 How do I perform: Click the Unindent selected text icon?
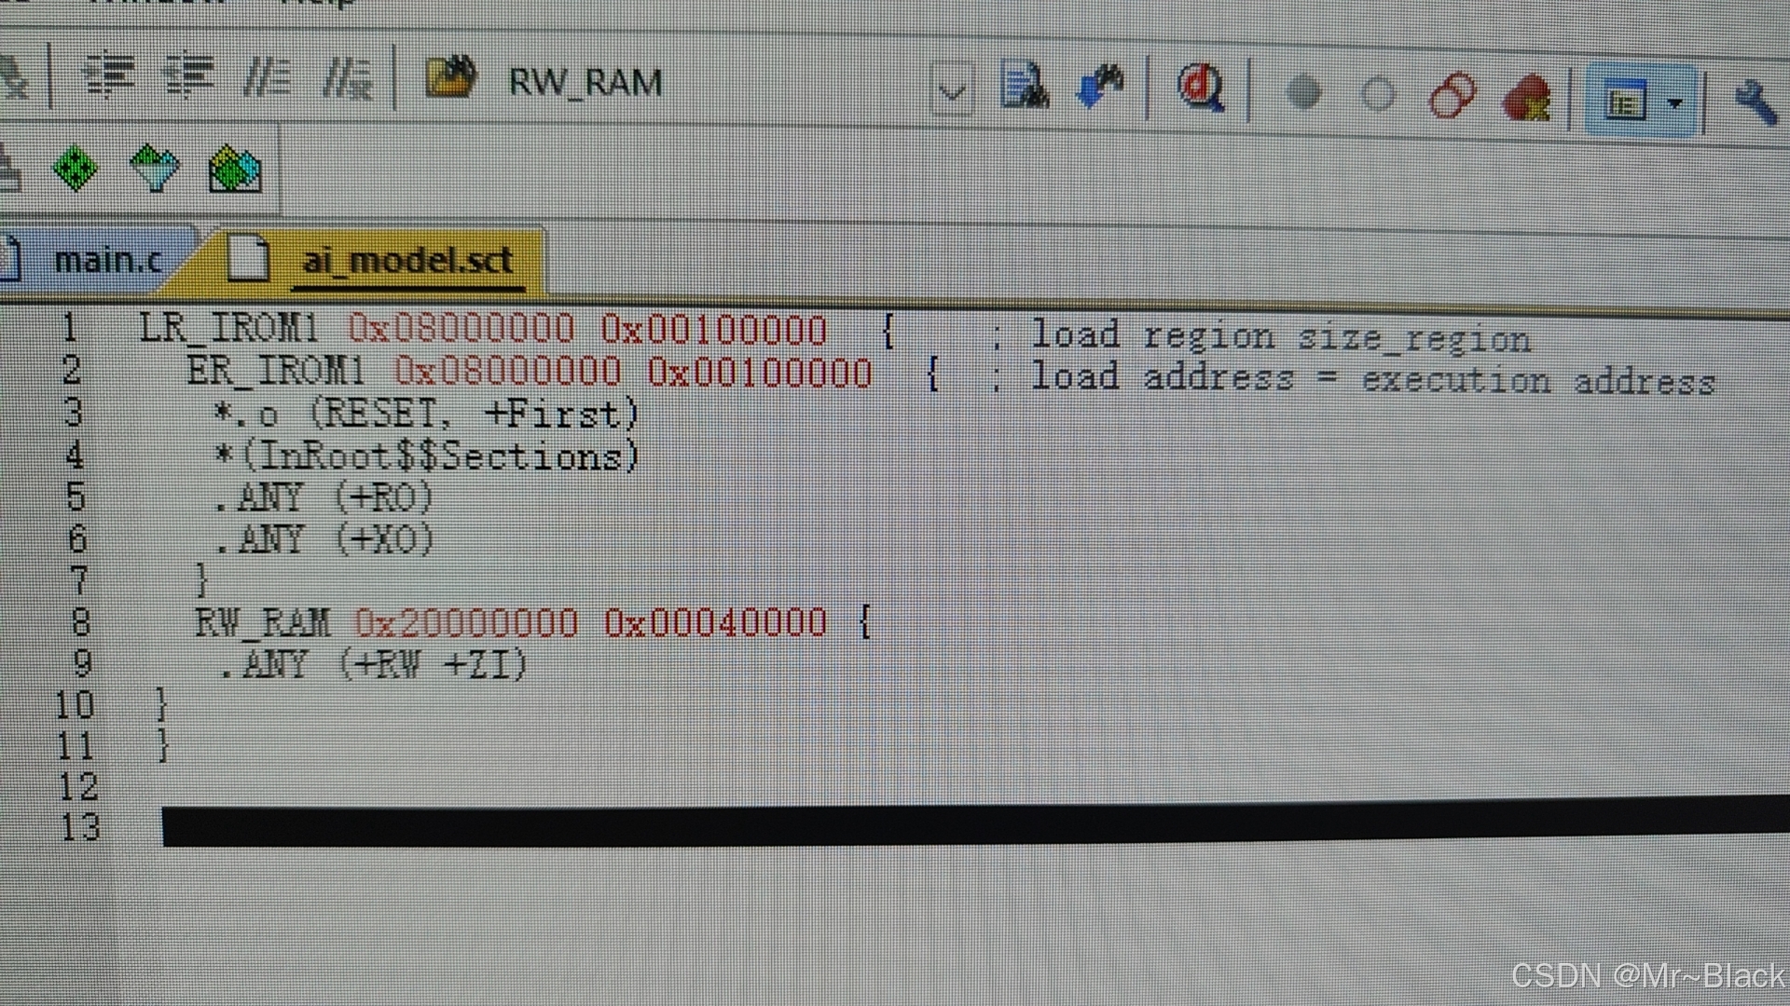click(189, 76)
